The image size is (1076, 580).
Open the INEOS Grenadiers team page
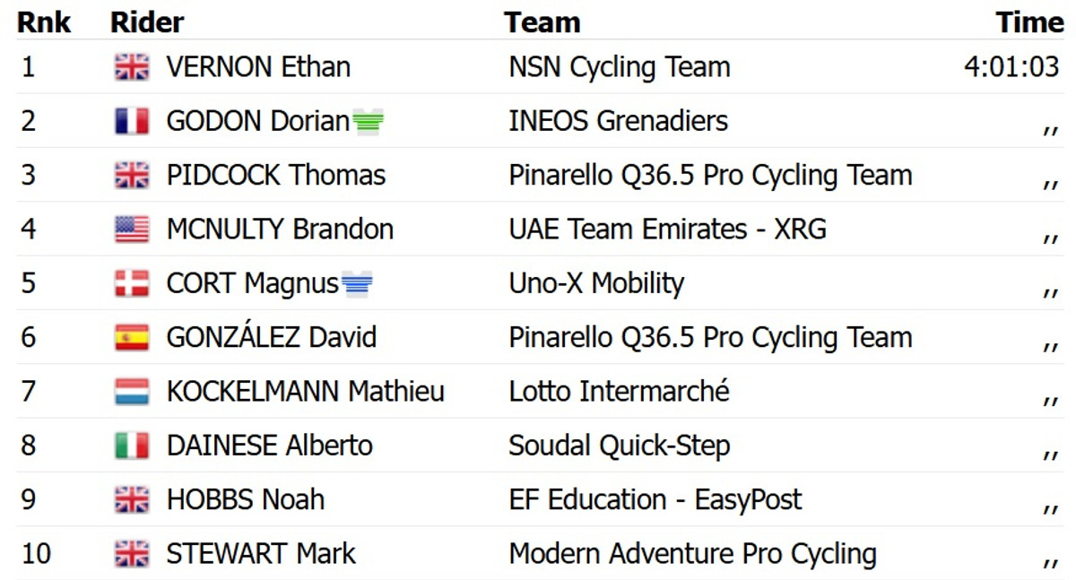coord(618,121)
